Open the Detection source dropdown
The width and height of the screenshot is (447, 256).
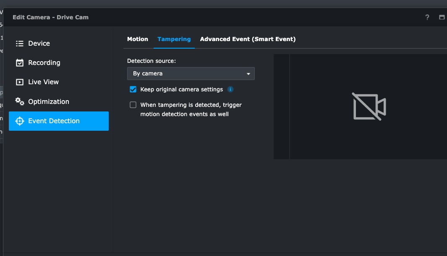[191, 73]
